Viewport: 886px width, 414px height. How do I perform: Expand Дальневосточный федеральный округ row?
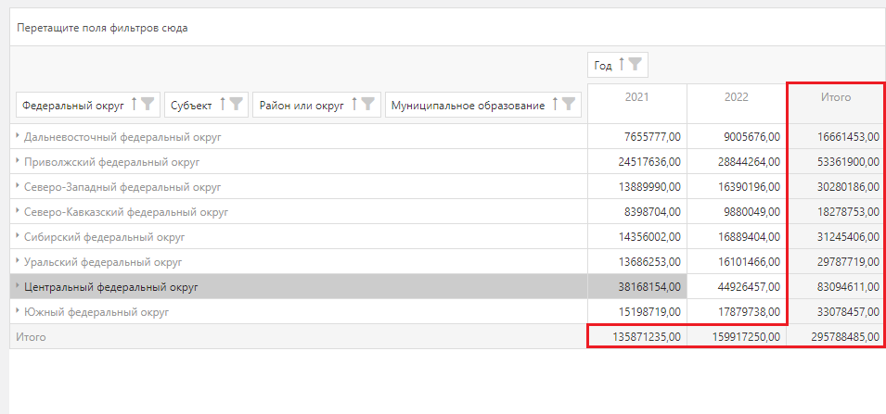(18, 136)
